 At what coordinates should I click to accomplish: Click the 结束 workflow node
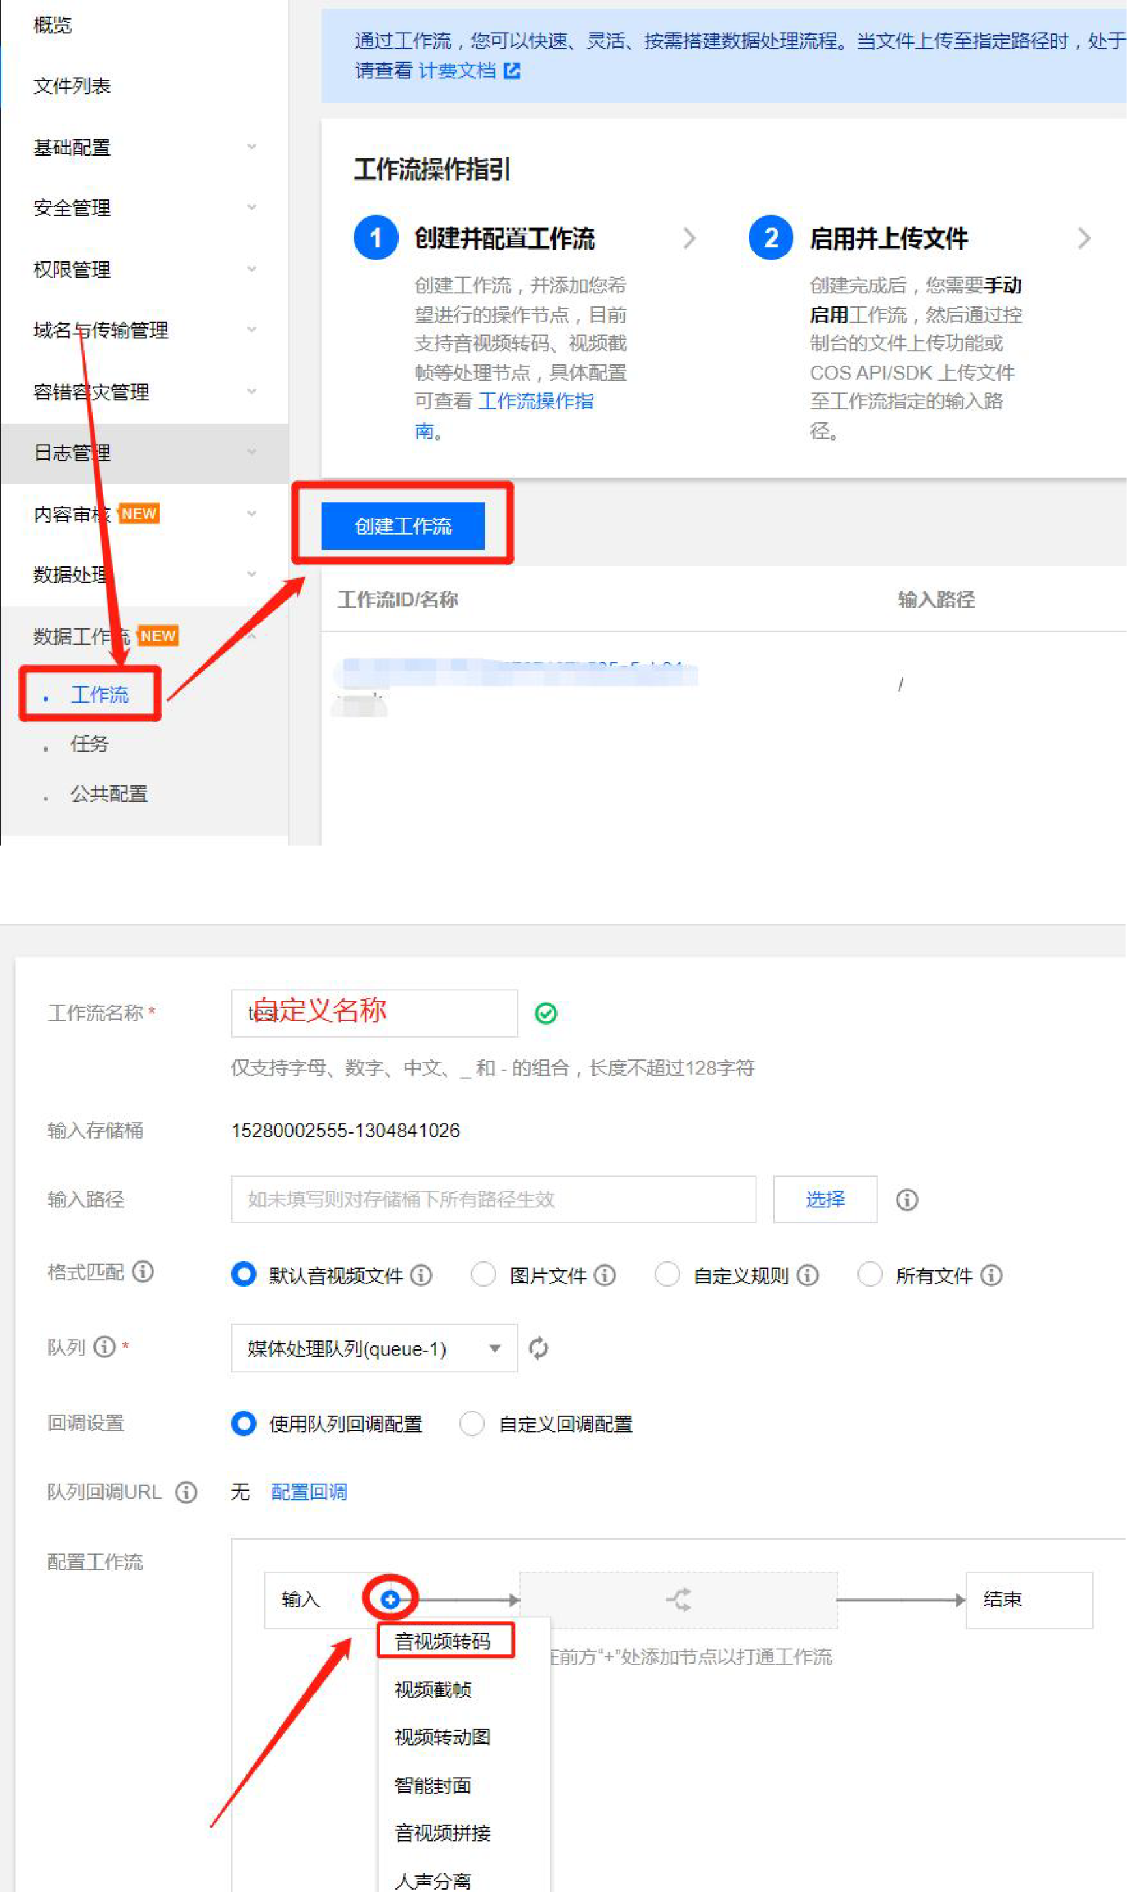pos(1030,1600)
